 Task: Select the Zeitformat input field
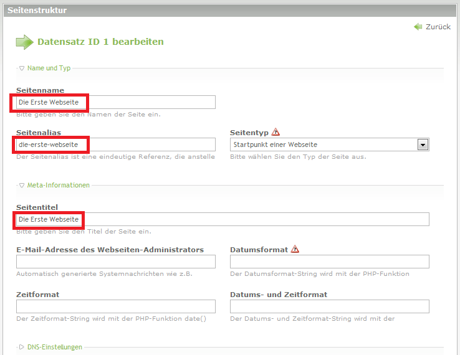click(115, 306)
